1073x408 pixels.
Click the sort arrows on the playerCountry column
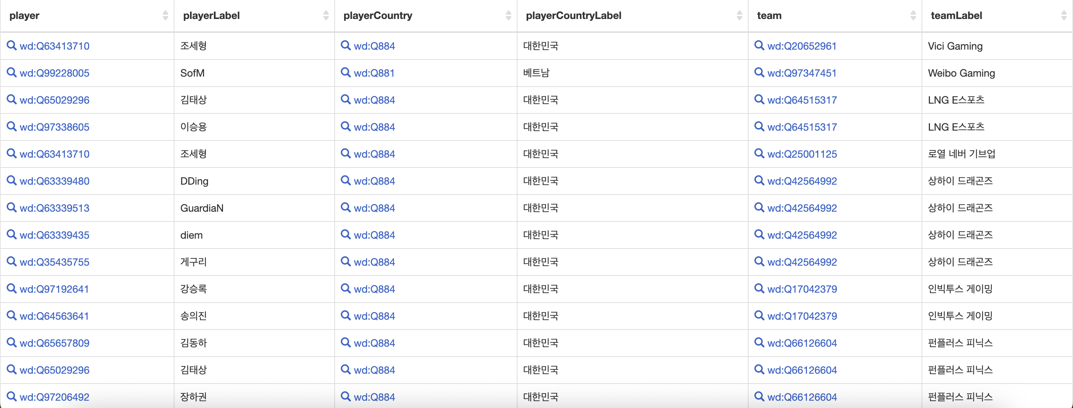[x=508, y=15]
